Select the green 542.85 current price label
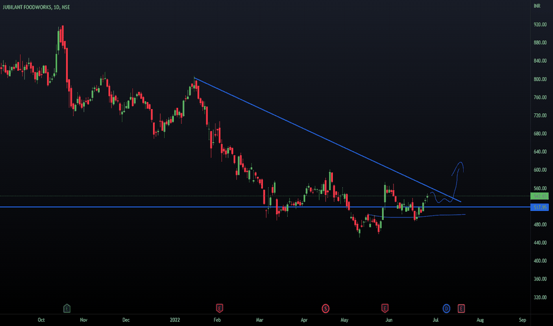 click(539, 196)
